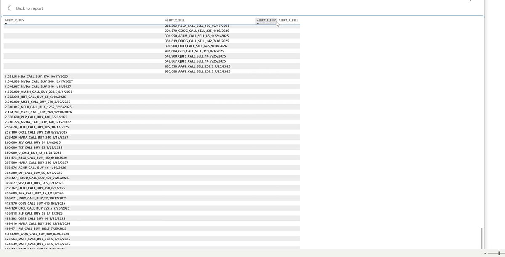This screenshot has height=257, width=505.
Task: Select row 1,044,939_NVDA_CALL_BUY_340_12/17/2027
Action: point(151,81)
